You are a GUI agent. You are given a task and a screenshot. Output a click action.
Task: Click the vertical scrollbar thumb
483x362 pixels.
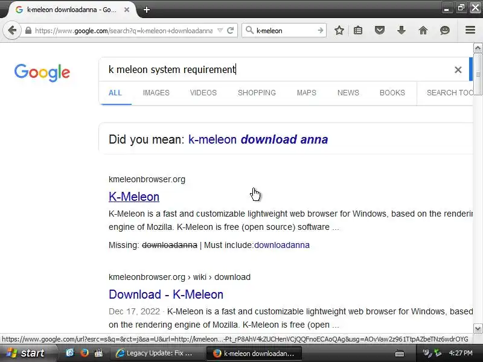pos(478,74)
